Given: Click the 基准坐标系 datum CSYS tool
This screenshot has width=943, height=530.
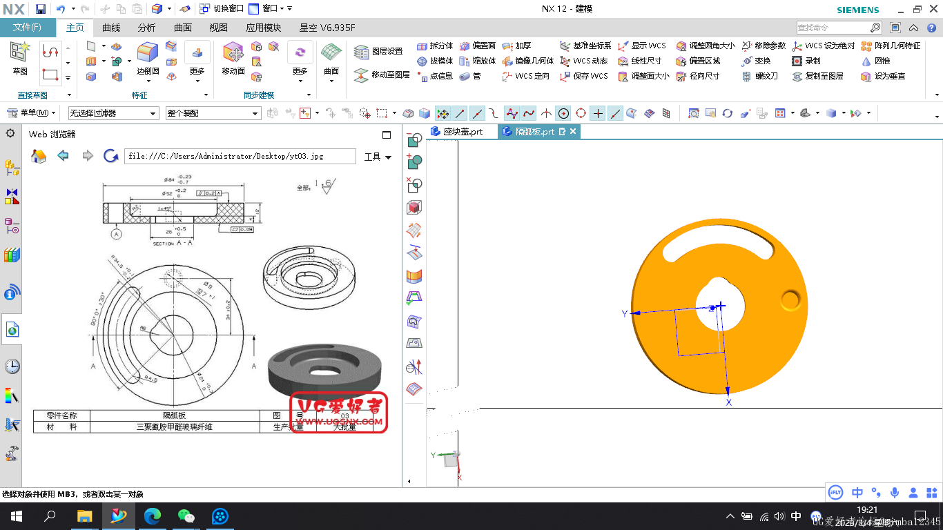Looking at the screenshot, I should pos(585,46).
